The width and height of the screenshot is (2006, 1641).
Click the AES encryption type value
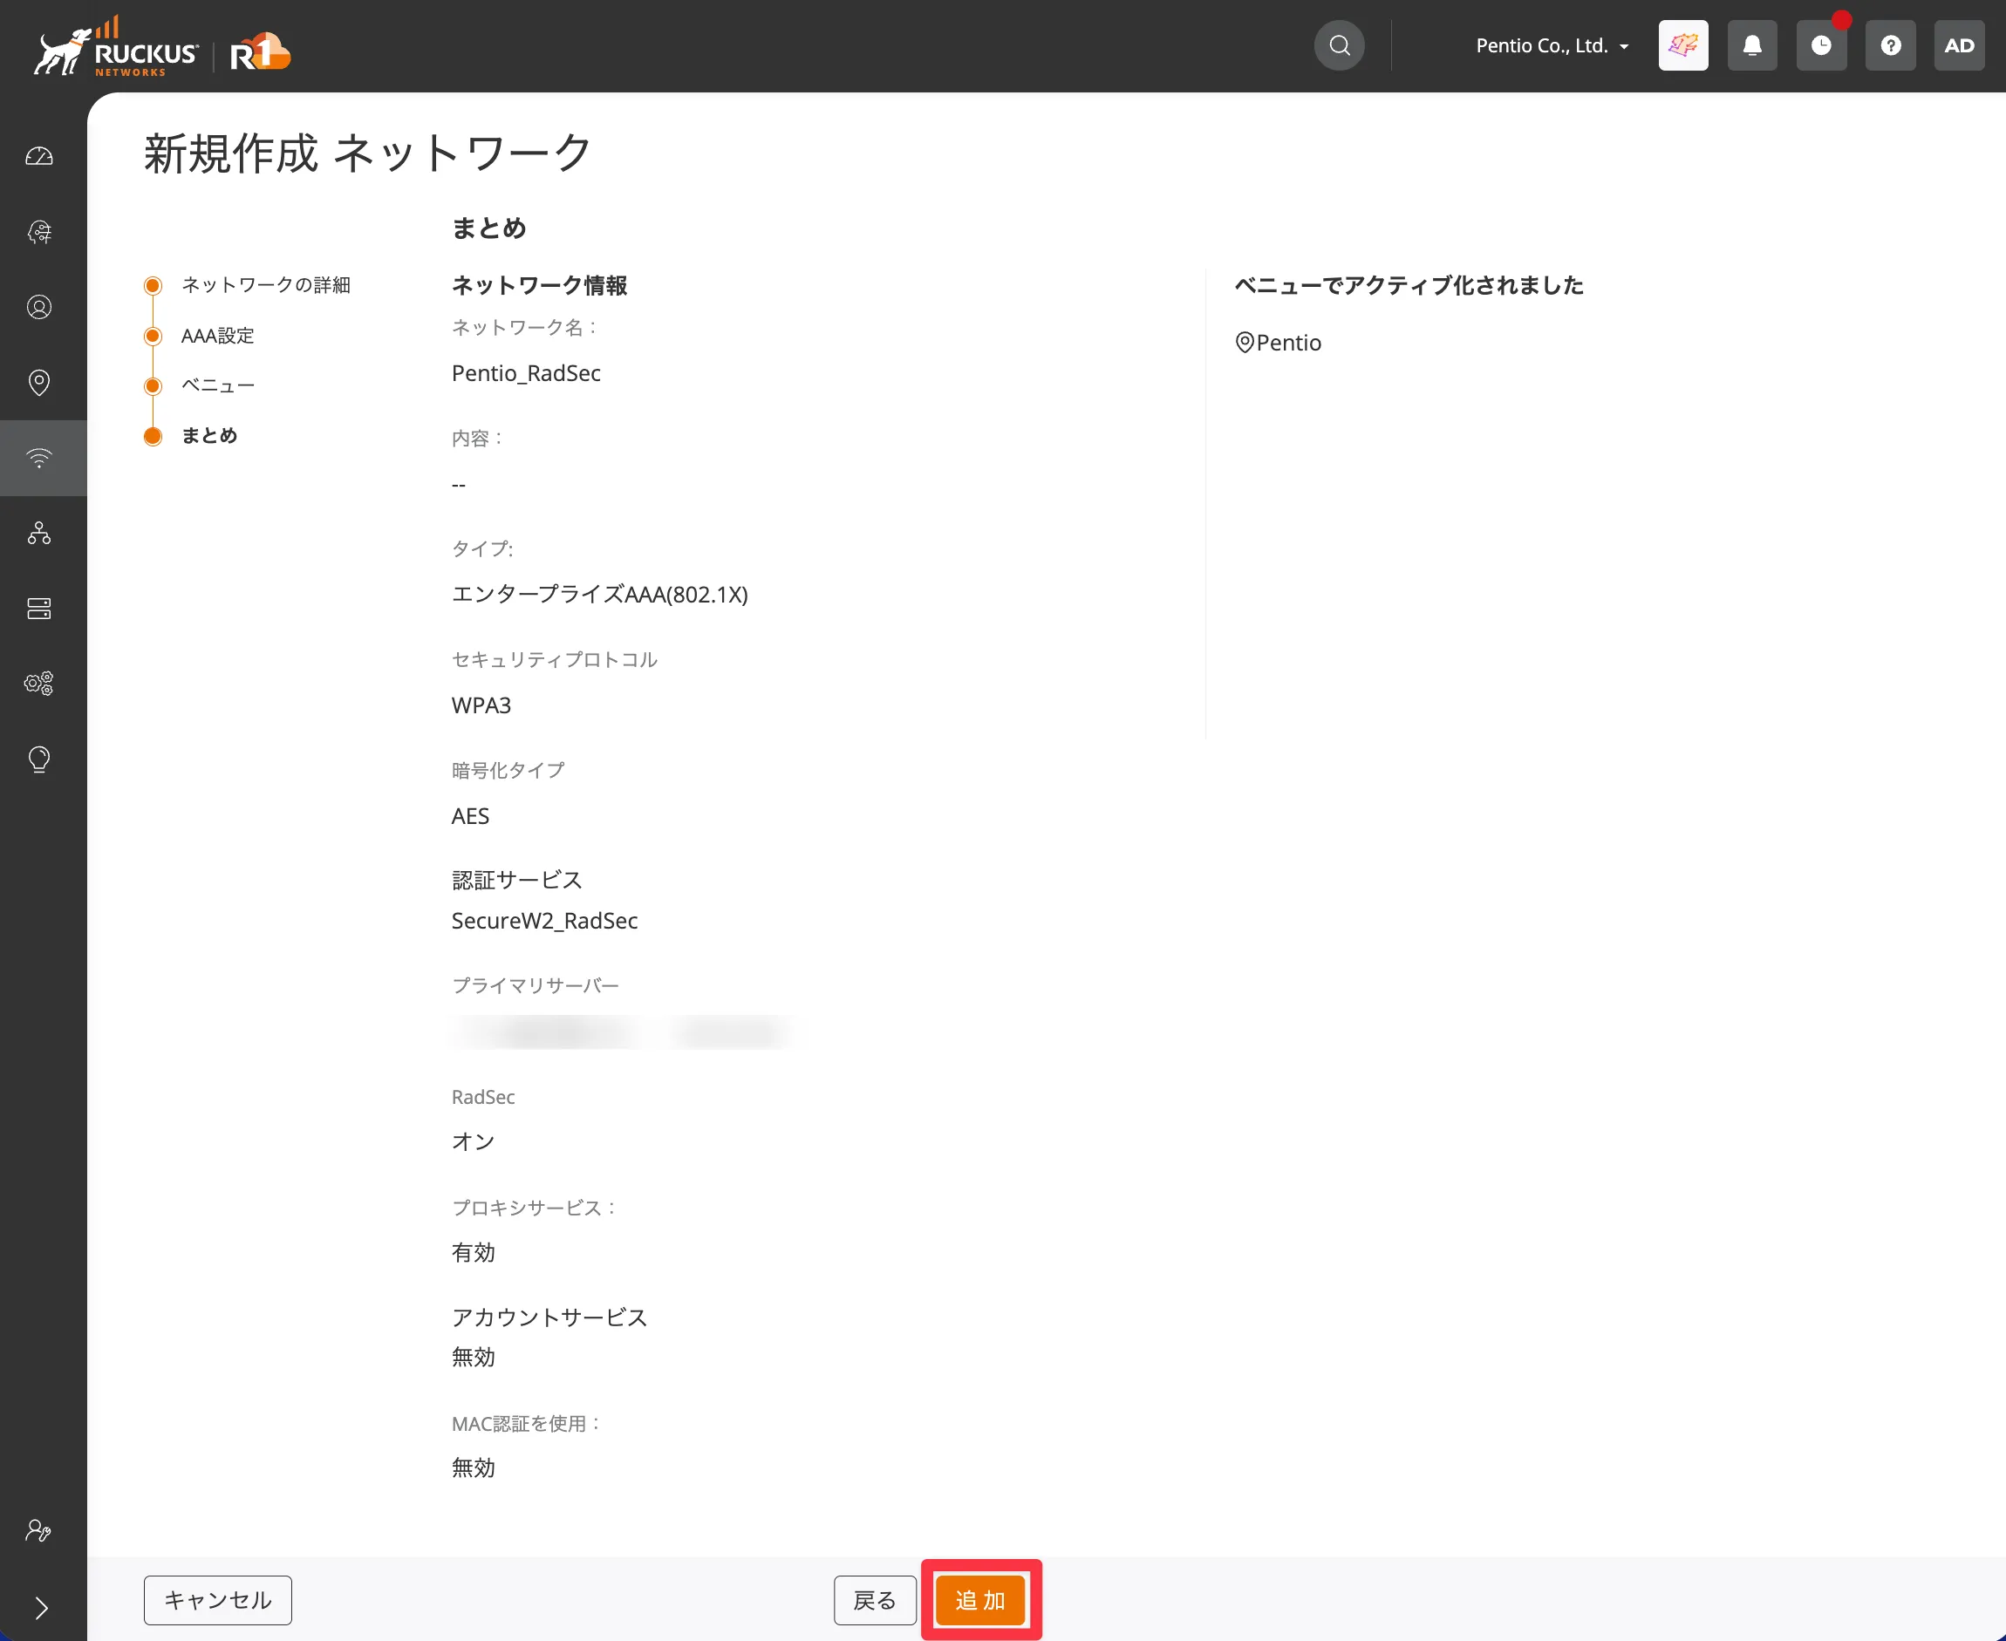(470, 816)
